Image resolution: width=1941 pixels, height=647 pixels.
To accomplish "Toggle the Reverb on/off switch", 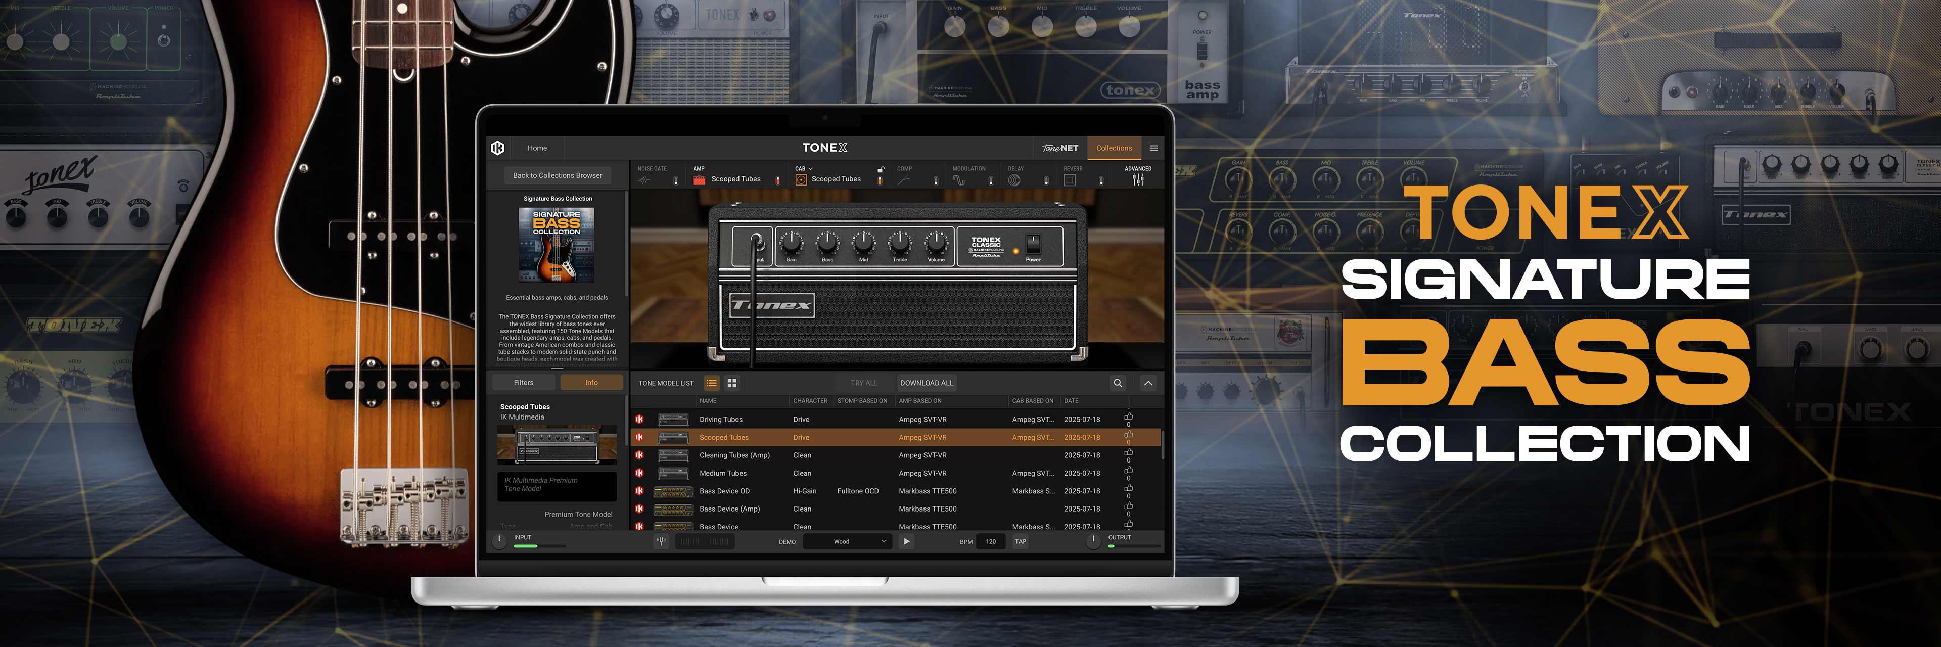I will coord(1101,180).
